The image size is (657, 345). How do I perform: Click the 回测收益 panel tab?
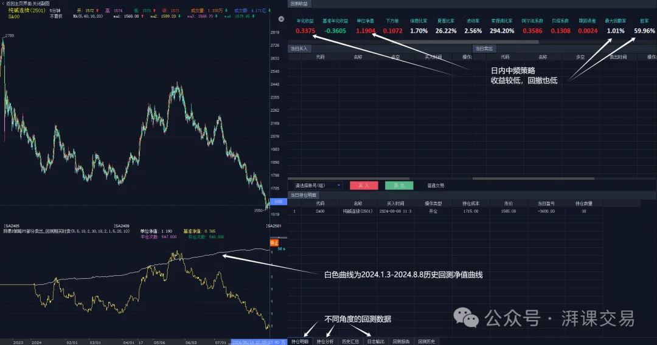click(299, 4)
